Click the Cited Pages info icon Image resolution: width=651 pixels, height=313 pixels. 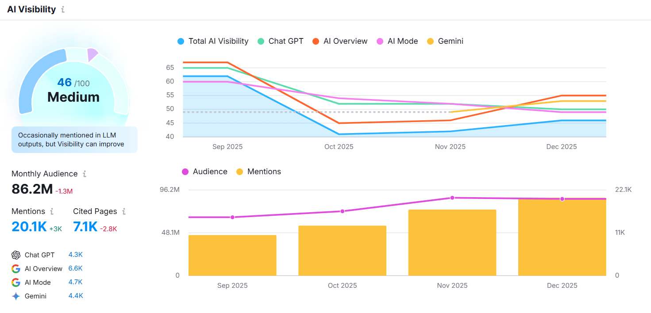pyautogui.click(x=123, y=211)
